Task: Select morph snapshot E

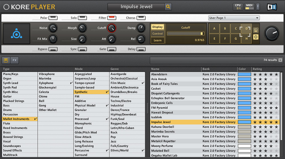Action: pos(214,39)
